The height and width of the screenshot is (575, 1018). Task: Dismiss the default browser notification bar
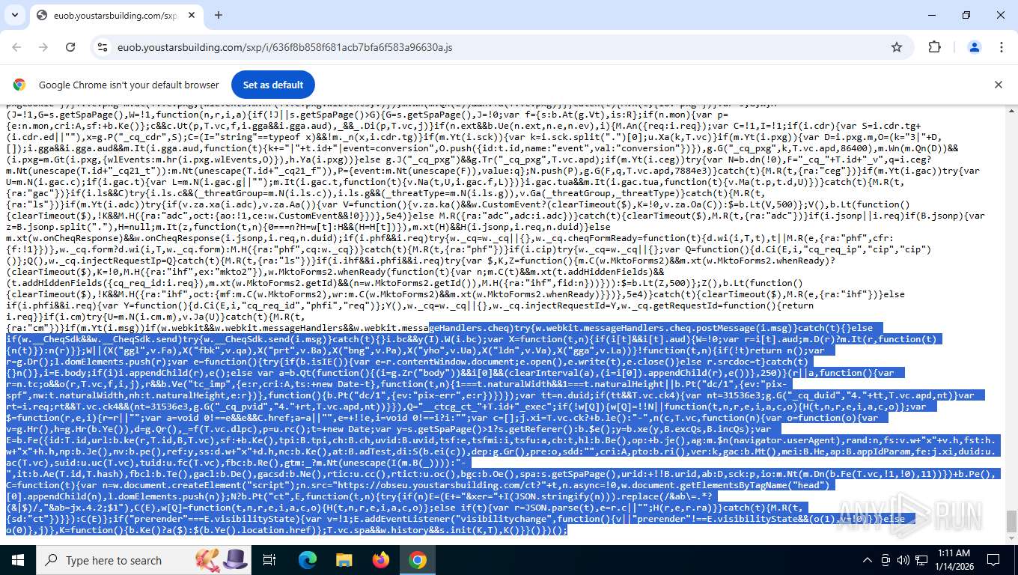coord(998,85)
